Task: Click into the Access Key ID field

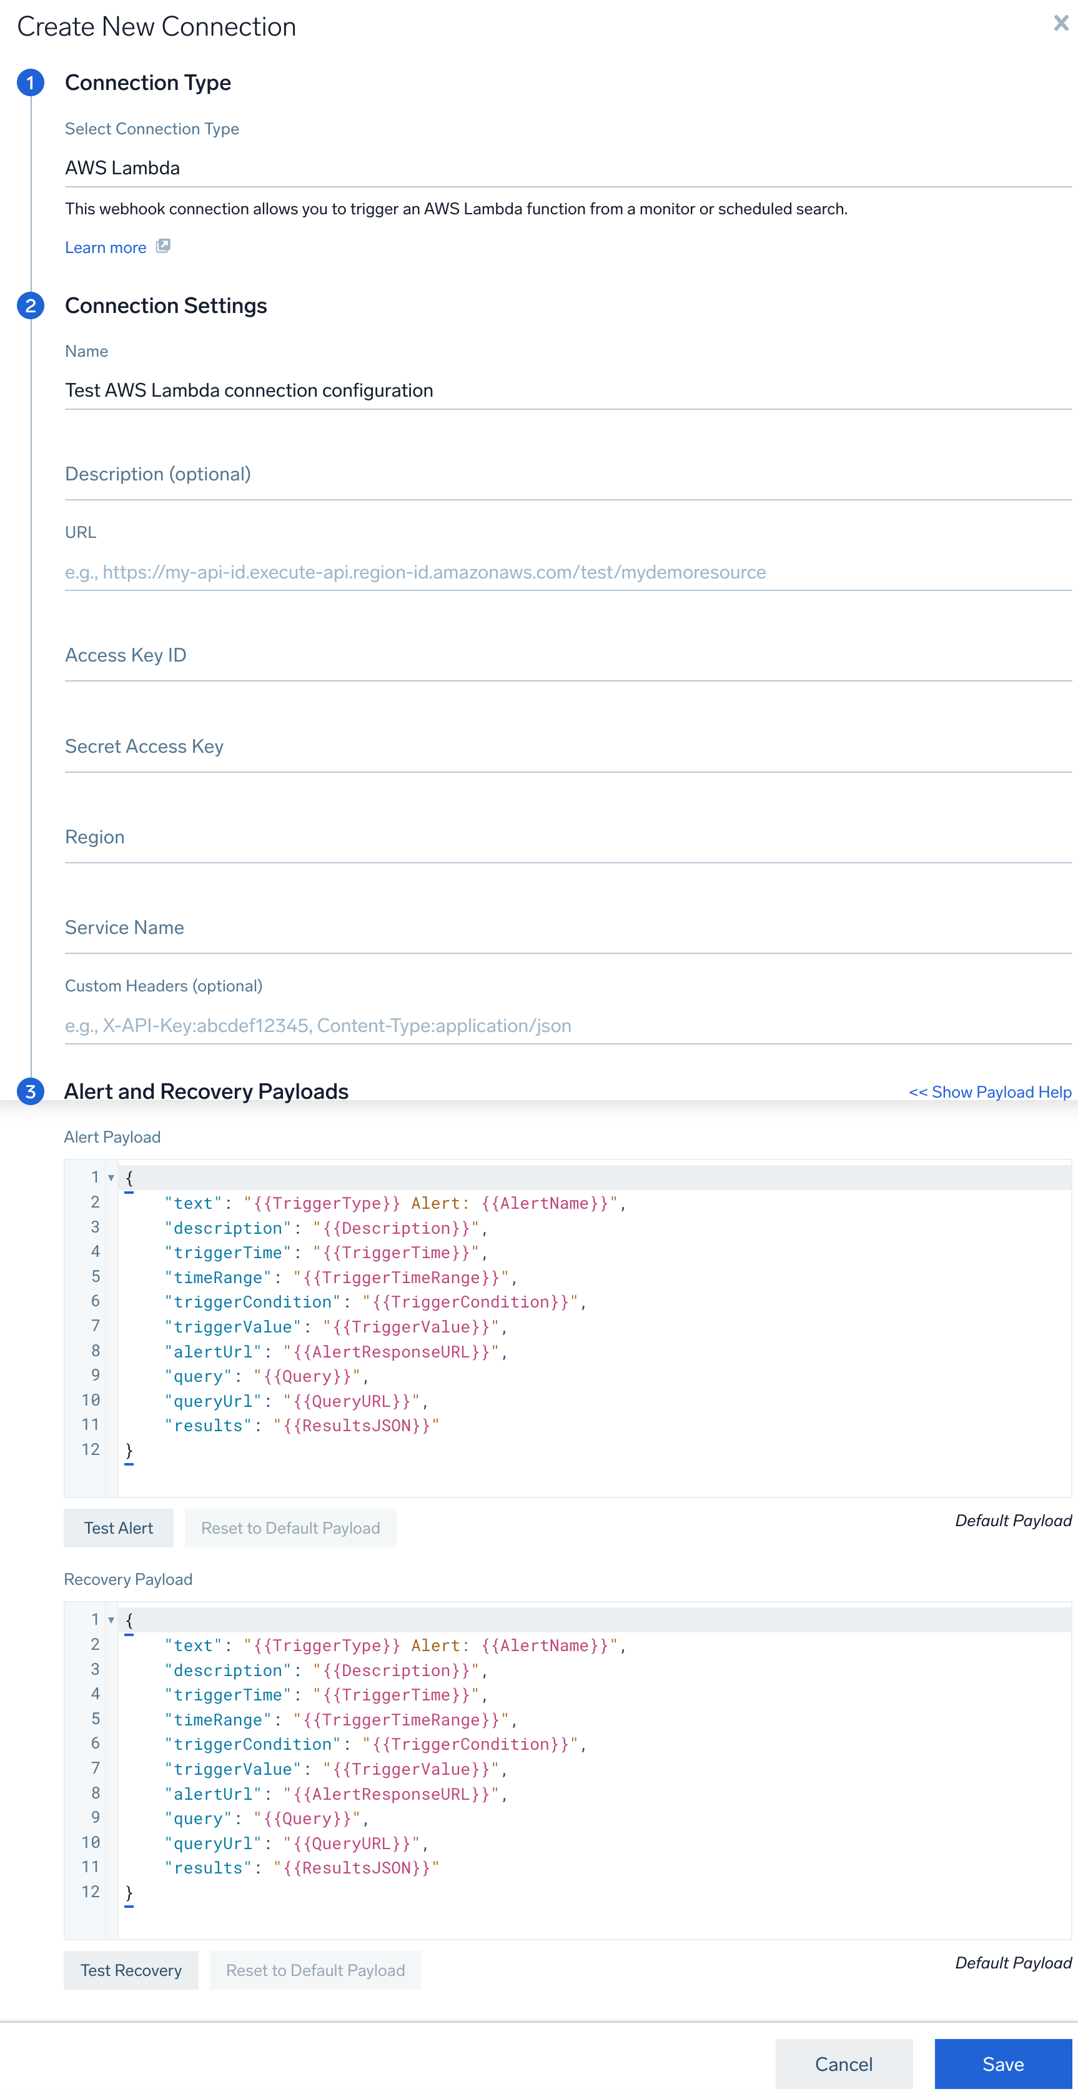Action: coord(567,656)
